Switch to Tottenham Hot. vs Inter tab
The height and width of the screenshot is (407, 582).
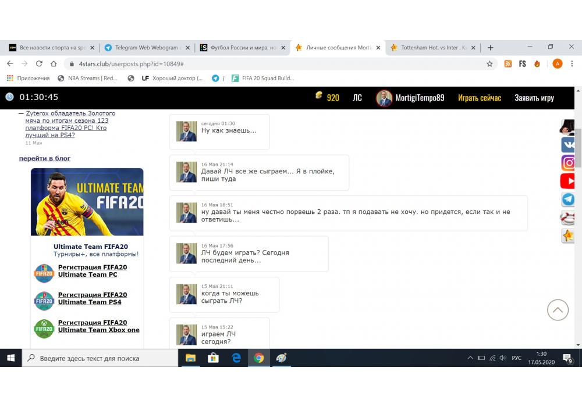pyautogui.click(x=432, y=48)
